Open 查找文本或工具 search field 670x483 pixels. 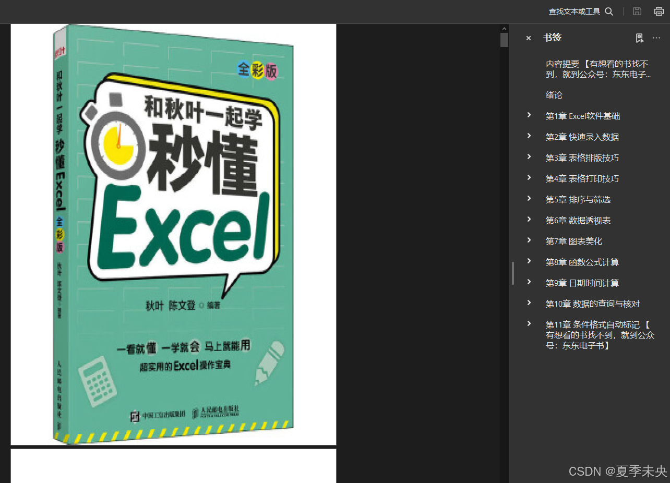pyautogui.click(x=575, y=11)
